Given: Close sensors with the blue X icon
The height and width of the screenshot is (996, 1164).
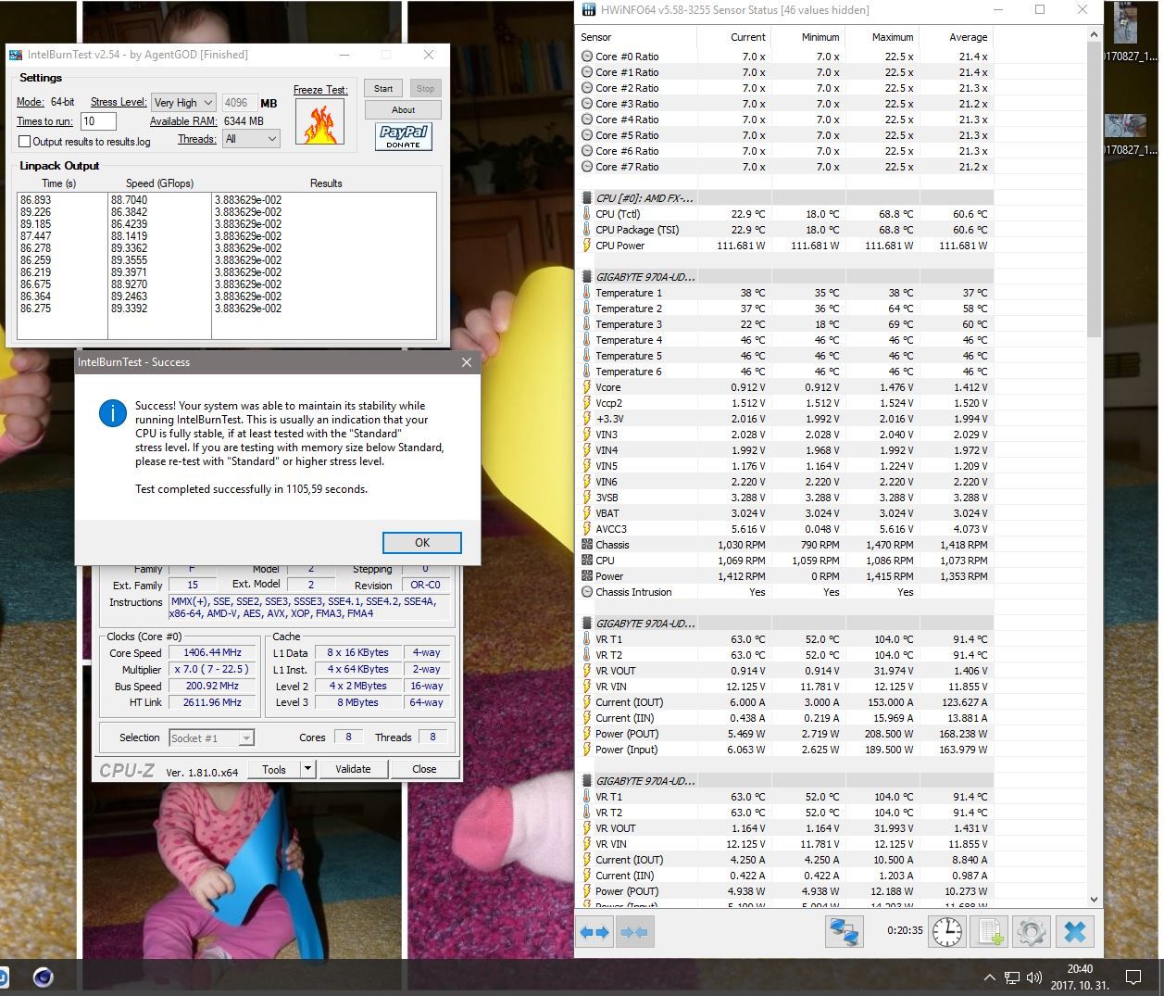Looking at the screenshot, I should 1074,932.
